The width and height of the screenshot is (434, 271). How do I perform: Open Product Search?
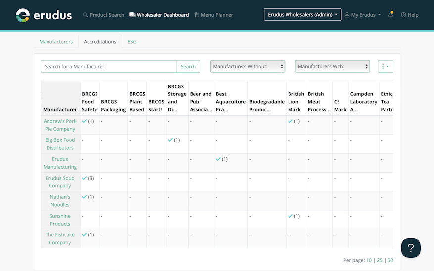(x=103, y=15)
